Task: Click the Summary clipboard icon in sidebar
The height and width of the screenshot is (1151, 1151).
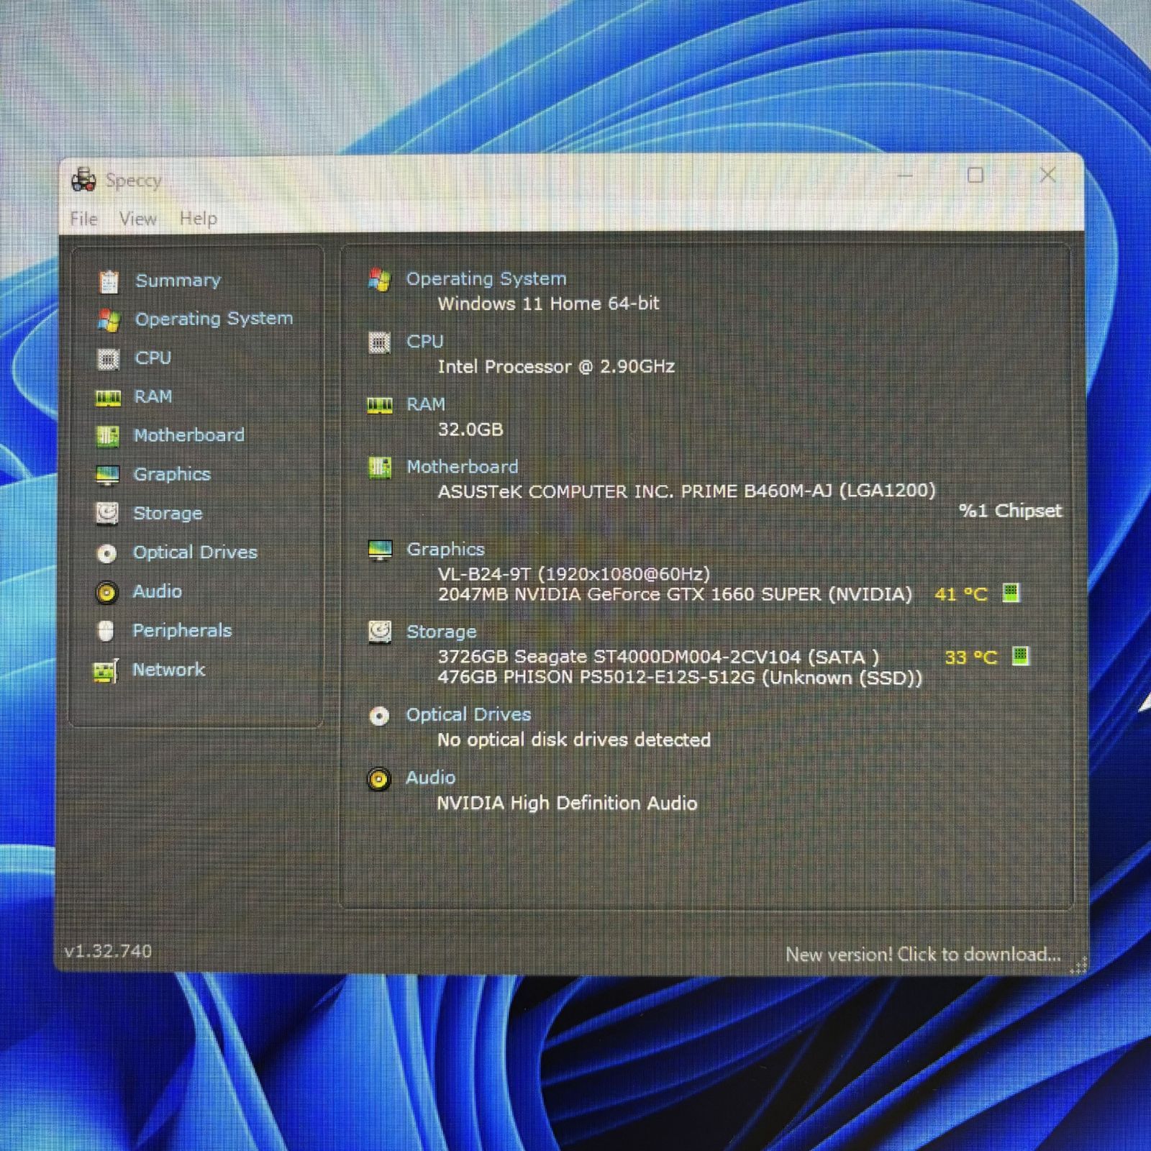Action: pos(109,281)
